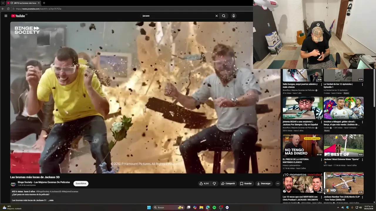Open Binge Society - Las Mejores Escenas channel name

[44, 182]
